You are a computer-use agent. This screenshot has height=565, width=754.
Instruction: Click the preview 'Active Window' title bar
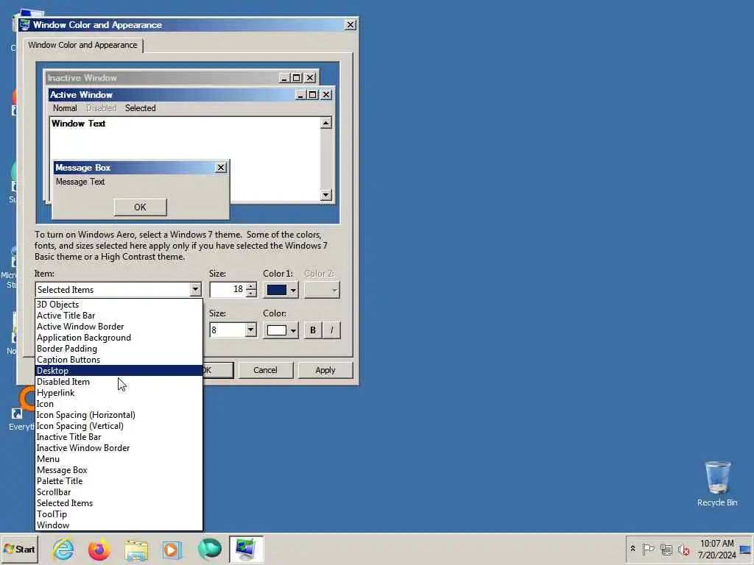point(171,95)
